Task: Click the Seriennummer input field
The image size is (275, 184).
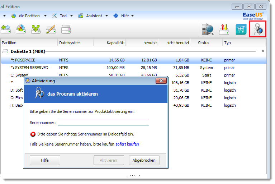Action: click(103, 123)
